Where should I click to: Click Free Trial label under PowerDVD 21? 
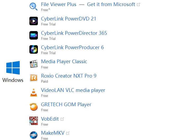click(x=48, y=24)
